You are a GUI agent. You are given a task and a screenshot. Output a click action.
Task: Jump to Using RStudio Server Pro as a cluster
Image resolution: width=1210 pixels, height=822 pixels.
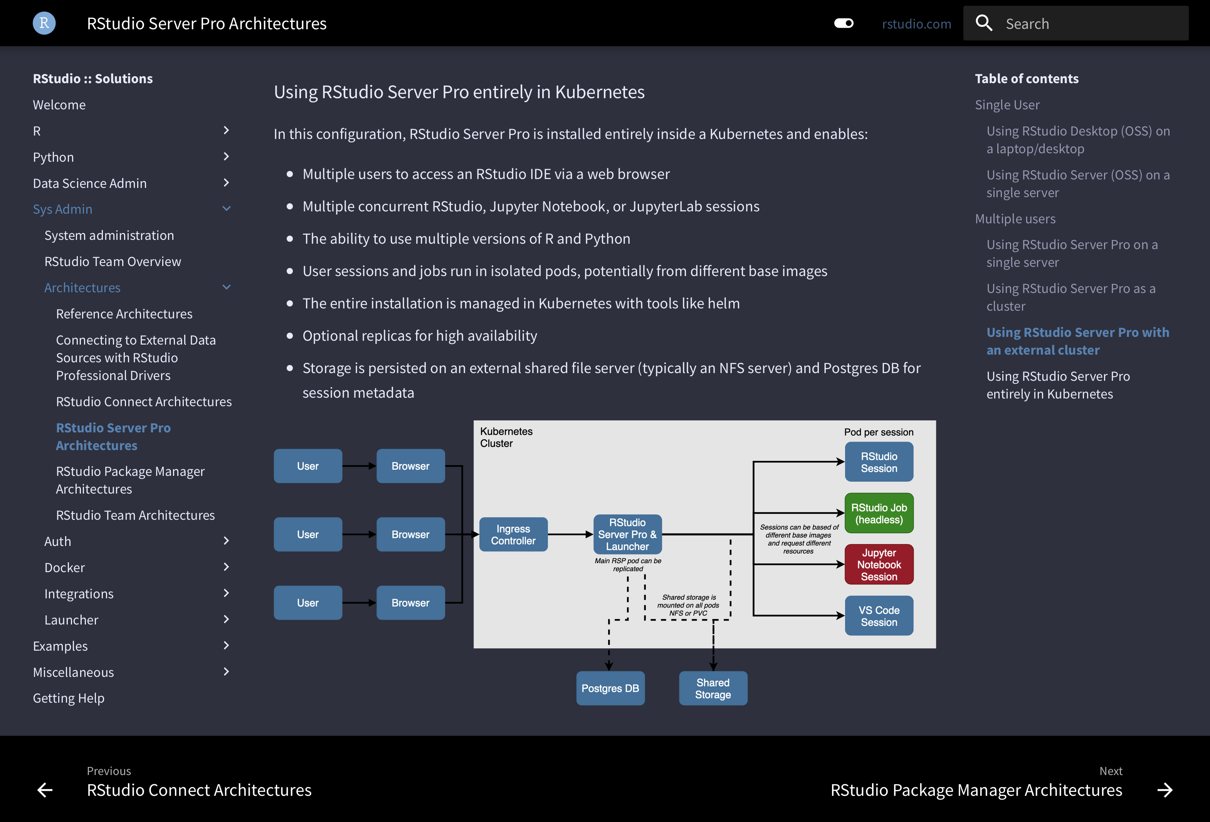tap(1071, 297)
